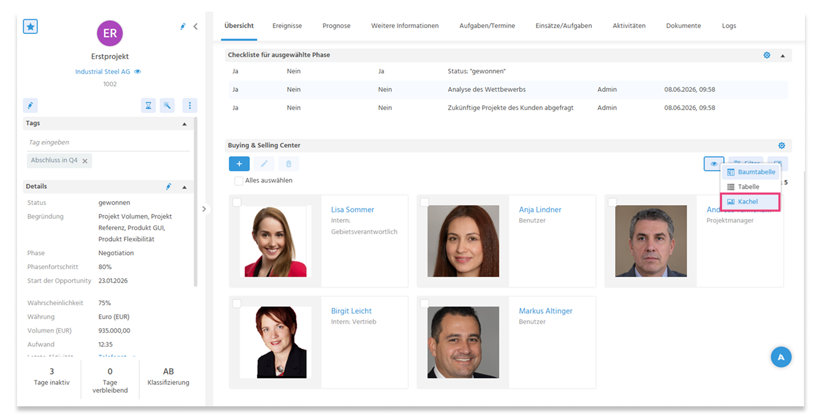Collapse the left panel with the arrow
This screenshot has width=822, height=418.
tap(196, 26)
